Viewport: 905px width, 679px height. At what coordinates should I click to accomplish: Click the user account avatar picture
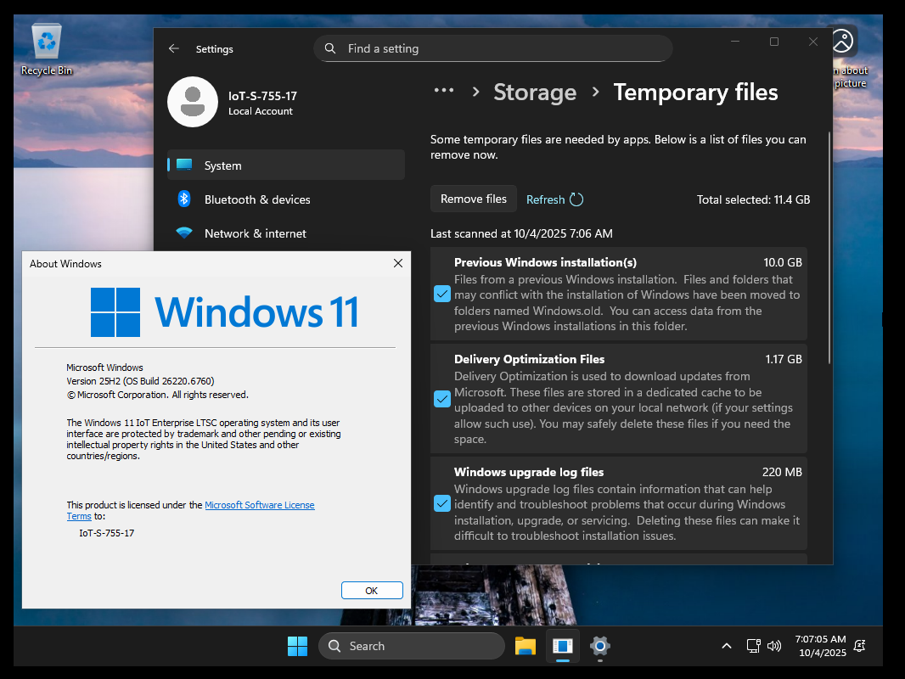(x=193, y=102)
